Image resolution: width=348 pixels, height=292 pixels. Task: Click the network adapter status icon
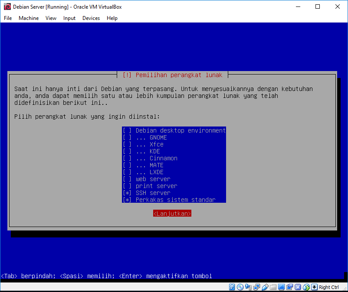tap(257, 287)
